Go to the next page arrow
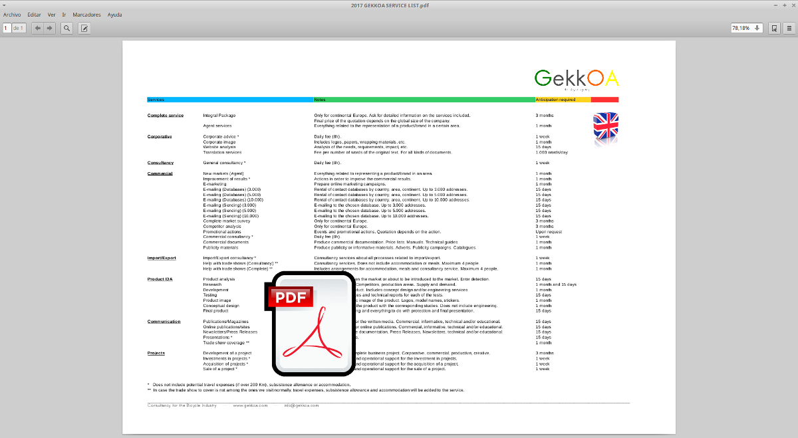The image size is (798, 438). coord(49,28)
